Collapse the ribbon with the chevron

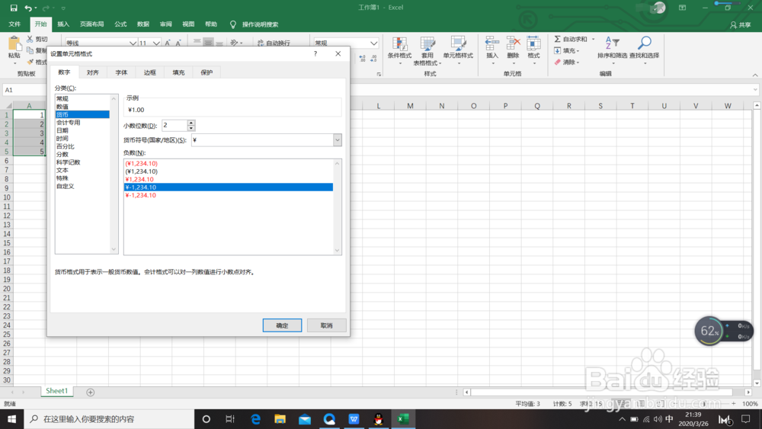click(755, 75)
